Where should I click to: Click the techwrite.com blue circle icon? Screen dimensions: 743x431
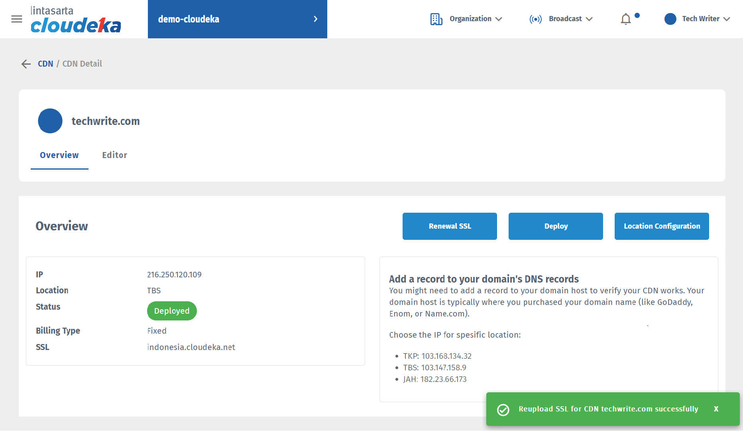tap(50, 121)
